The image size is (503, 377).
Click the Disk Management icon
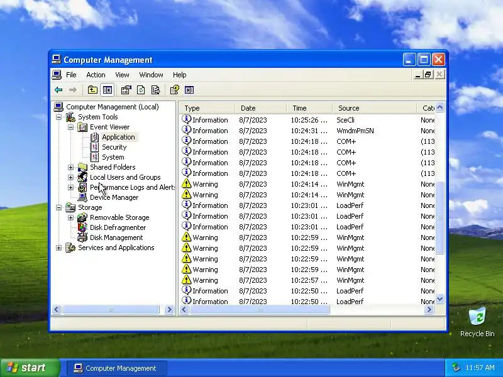[82, 238]
